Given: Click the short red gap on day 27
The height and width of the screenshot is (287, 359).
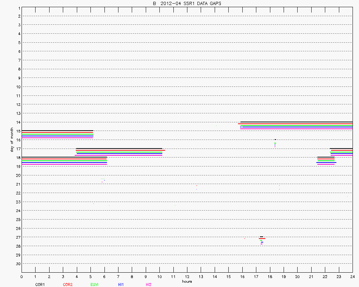Looking at the screenshot, I should (x=262, y=239).
